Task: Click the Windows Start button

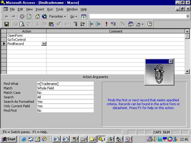Action: point(9,139)
